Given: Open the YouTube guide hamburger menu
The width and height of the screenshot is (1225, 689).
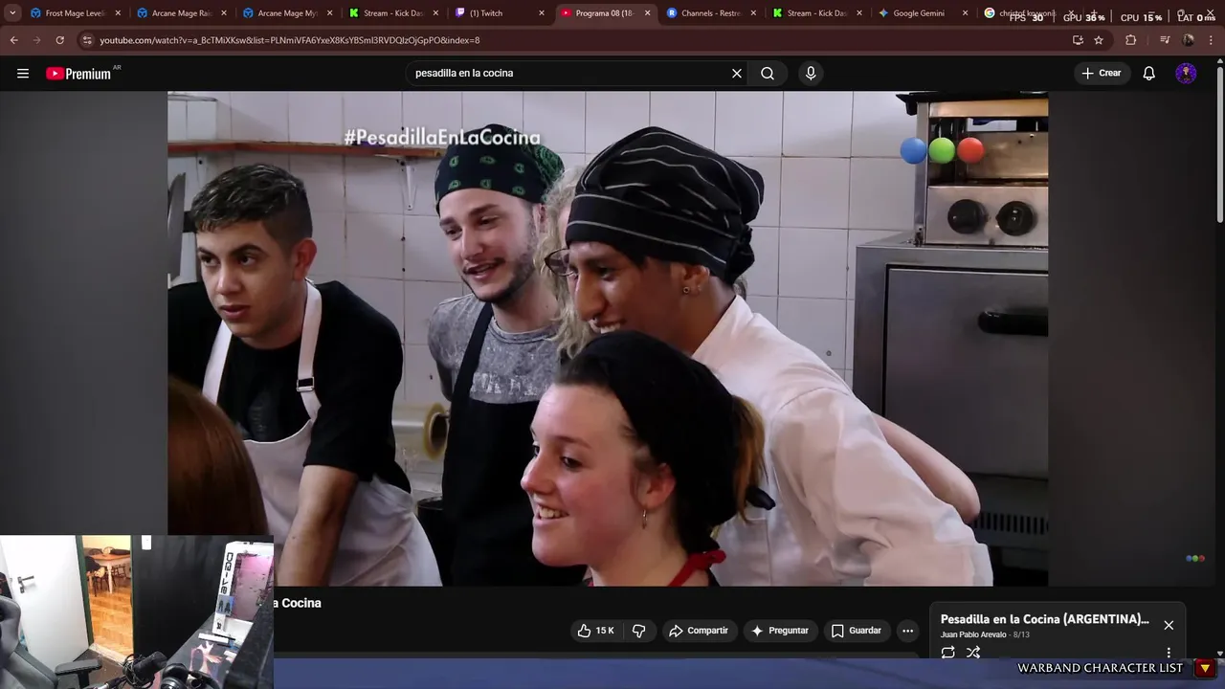Looking at the screenshot, I should [x=23, y=74].
